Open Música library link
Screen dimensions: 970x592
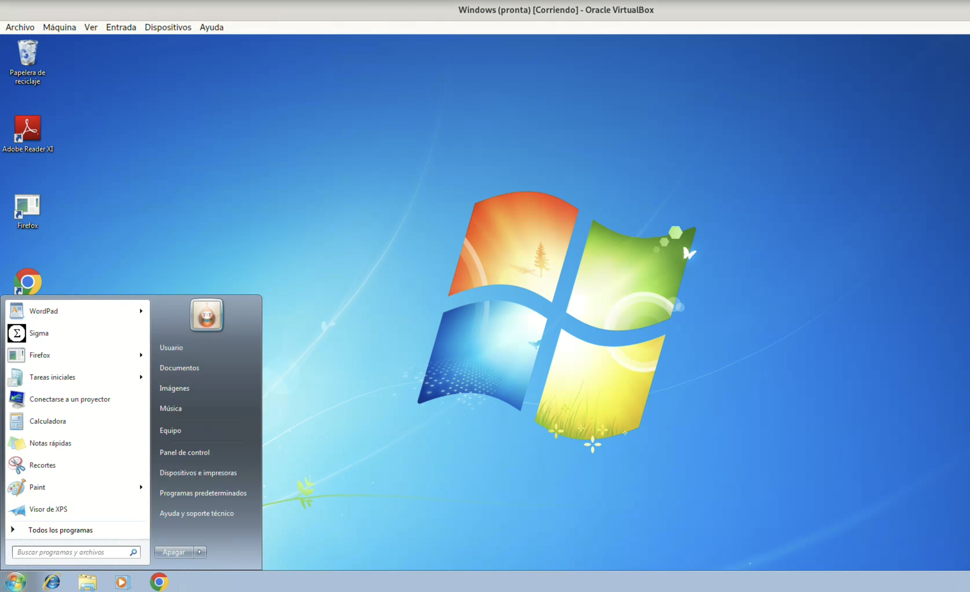tap(171, 408)
